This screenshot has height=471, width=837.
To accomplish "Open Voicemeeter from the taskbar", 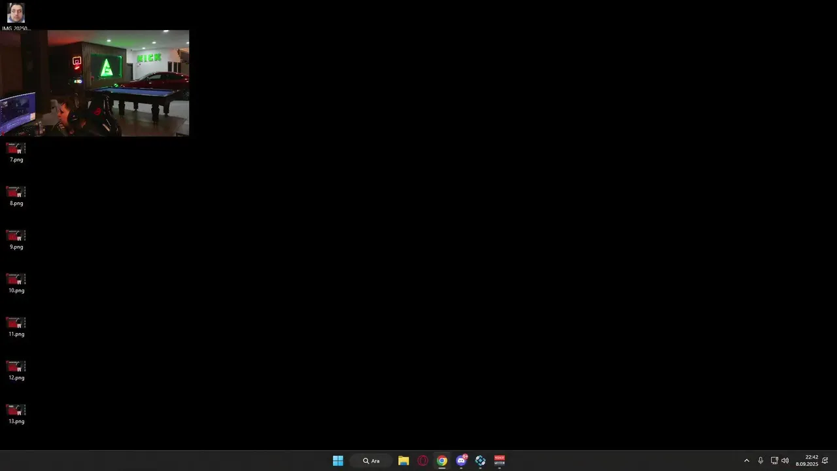I will pyautogui.click(x=500, y=461).
